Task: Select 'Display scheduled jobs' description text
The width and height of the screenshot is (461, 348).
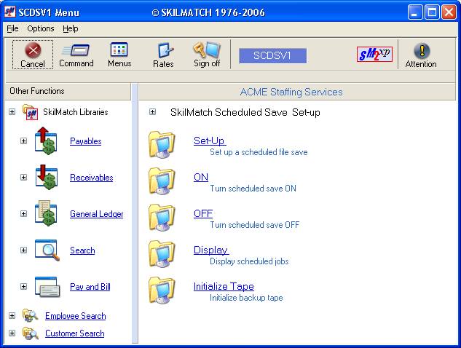Action: (x=249, y=261)
